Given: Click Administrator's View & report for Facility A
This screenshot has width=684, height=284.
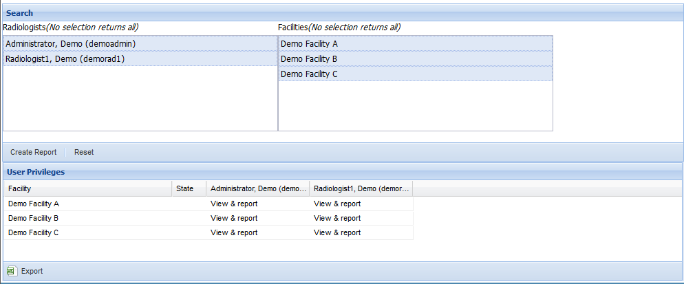Looking at the screenshot, I should (x=234, y=204).
